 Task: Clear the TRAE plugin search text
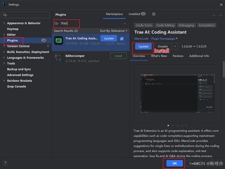[x=125, y=23]
